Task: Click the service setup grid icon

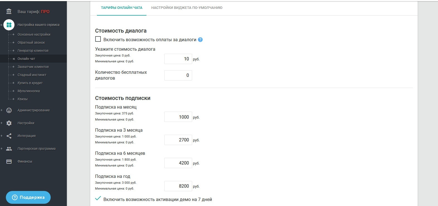Action: coord(9,25)
